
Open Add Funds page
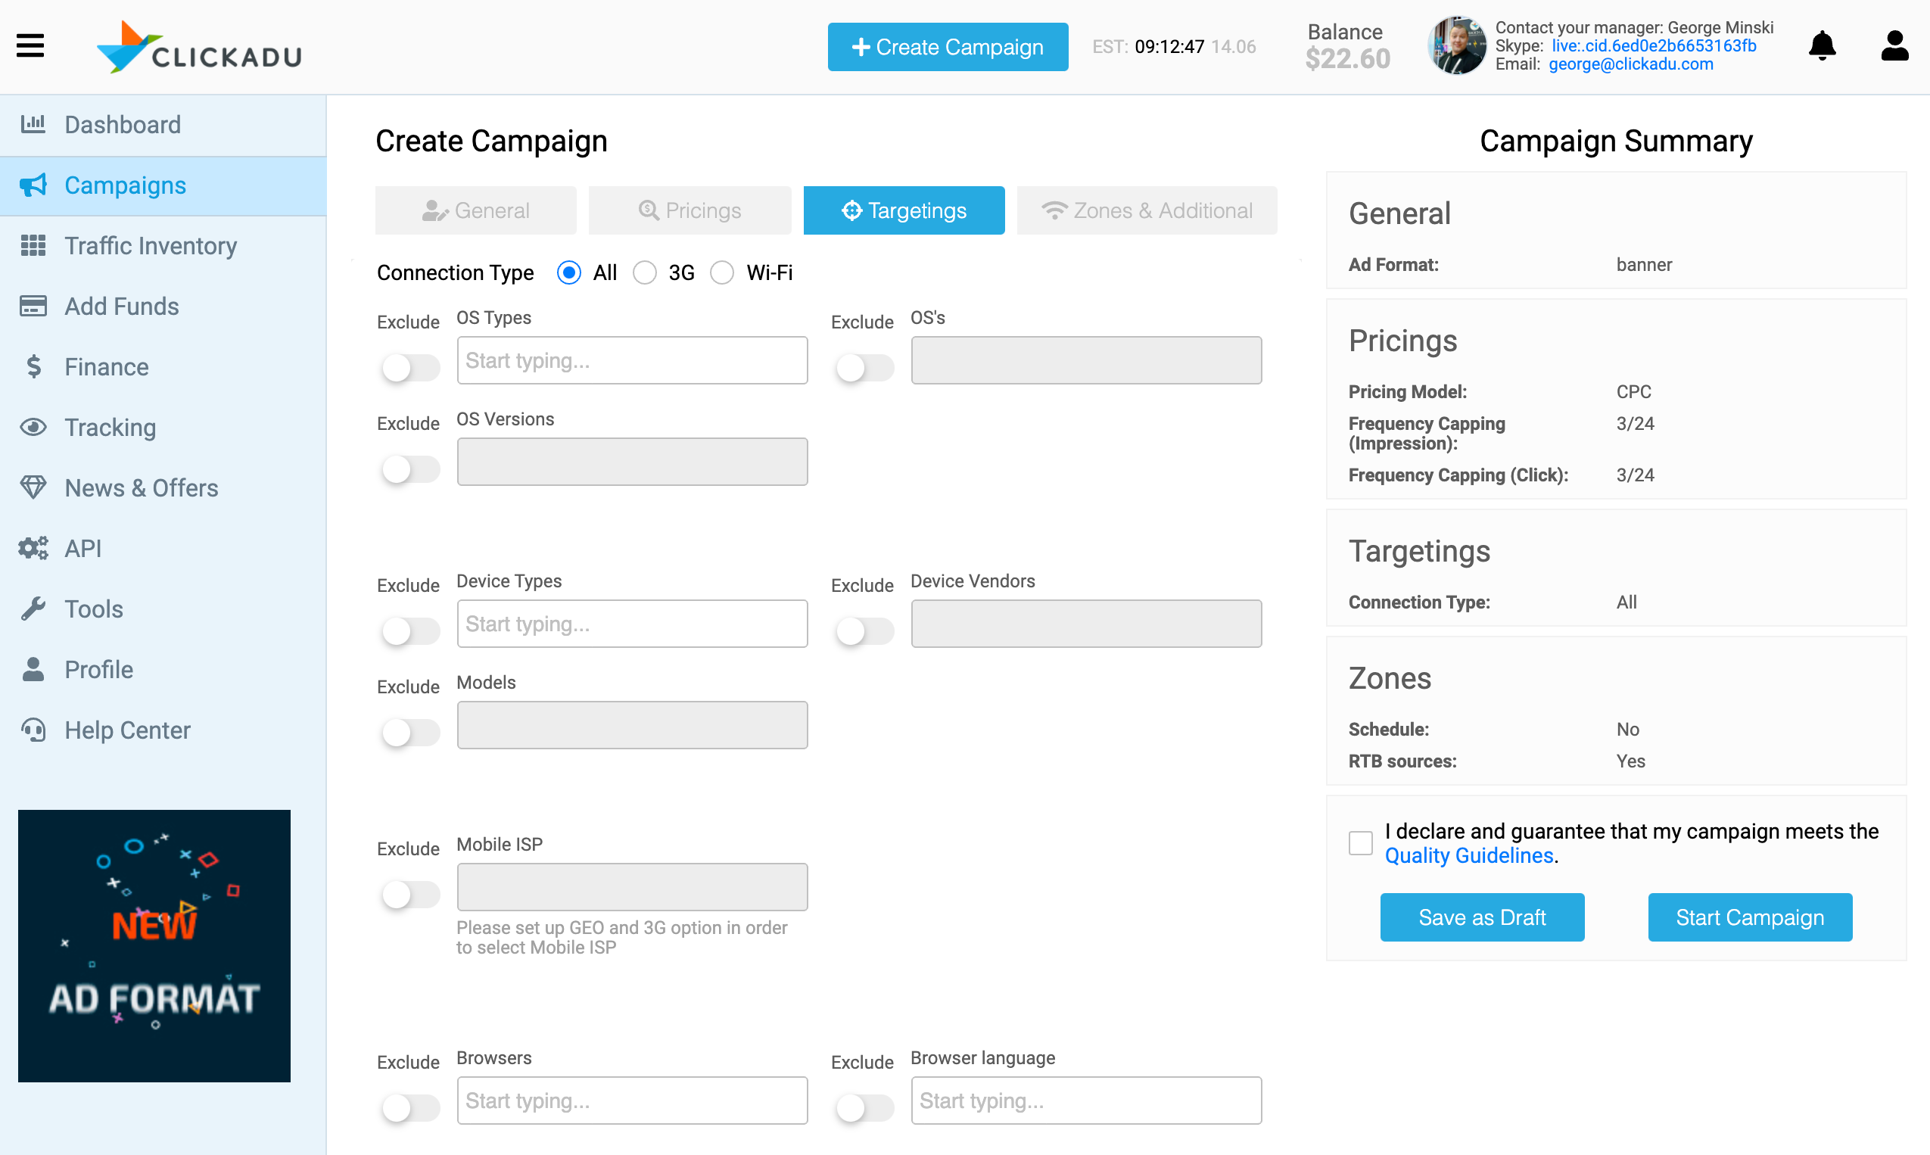click(163, 307)
